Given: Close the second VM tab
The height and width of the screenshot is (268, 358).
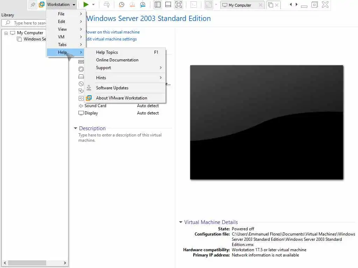Looking at the screenshot, I should point(277,5).
